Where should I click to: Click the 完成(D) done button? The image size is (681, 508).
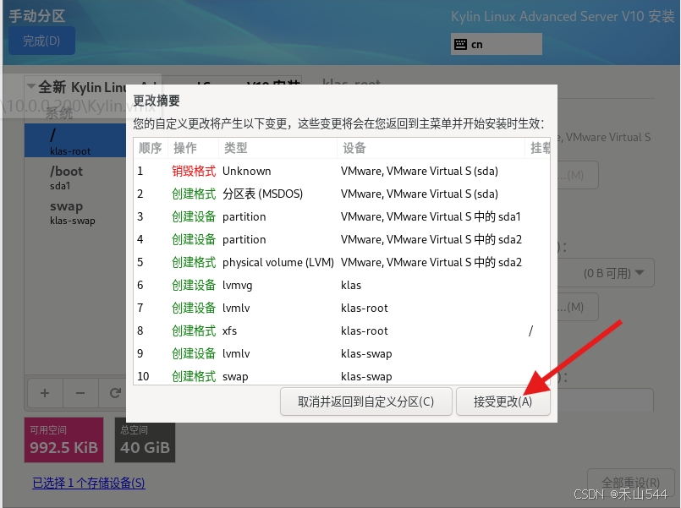(41, 41)
